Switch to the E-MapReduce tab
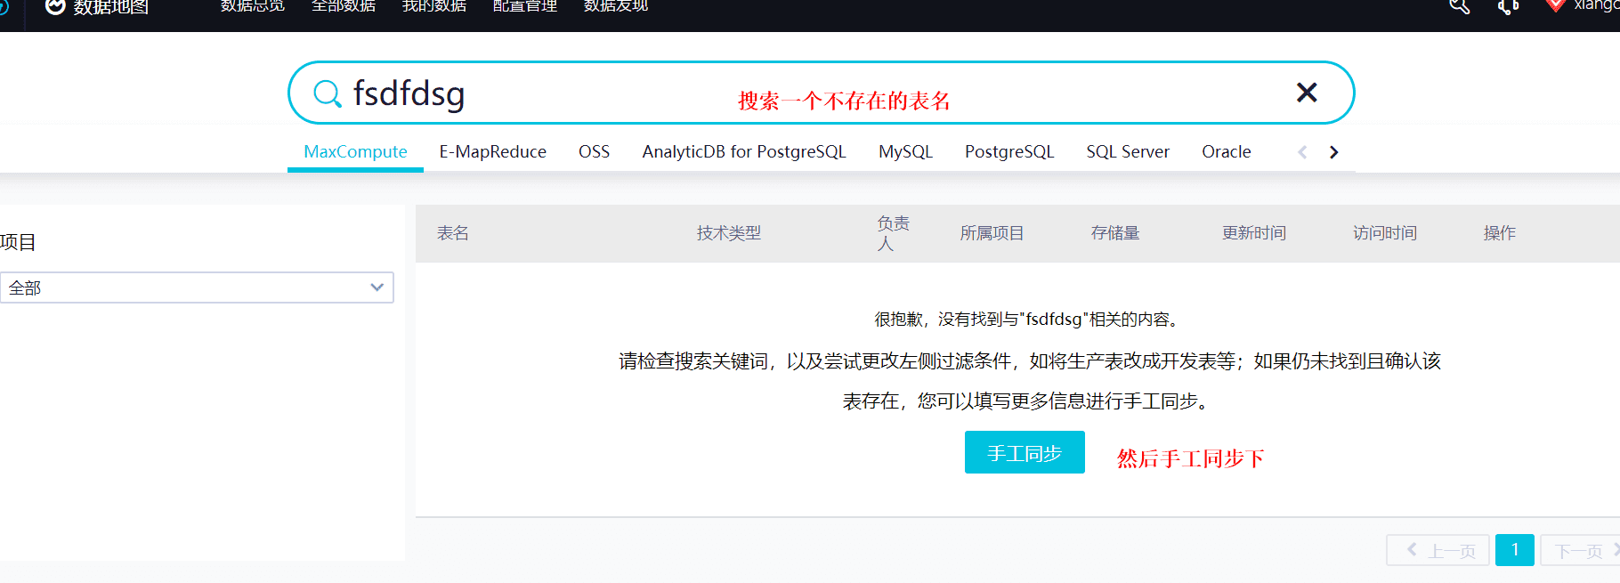1620x583 pixels. (x=493, y=151)
